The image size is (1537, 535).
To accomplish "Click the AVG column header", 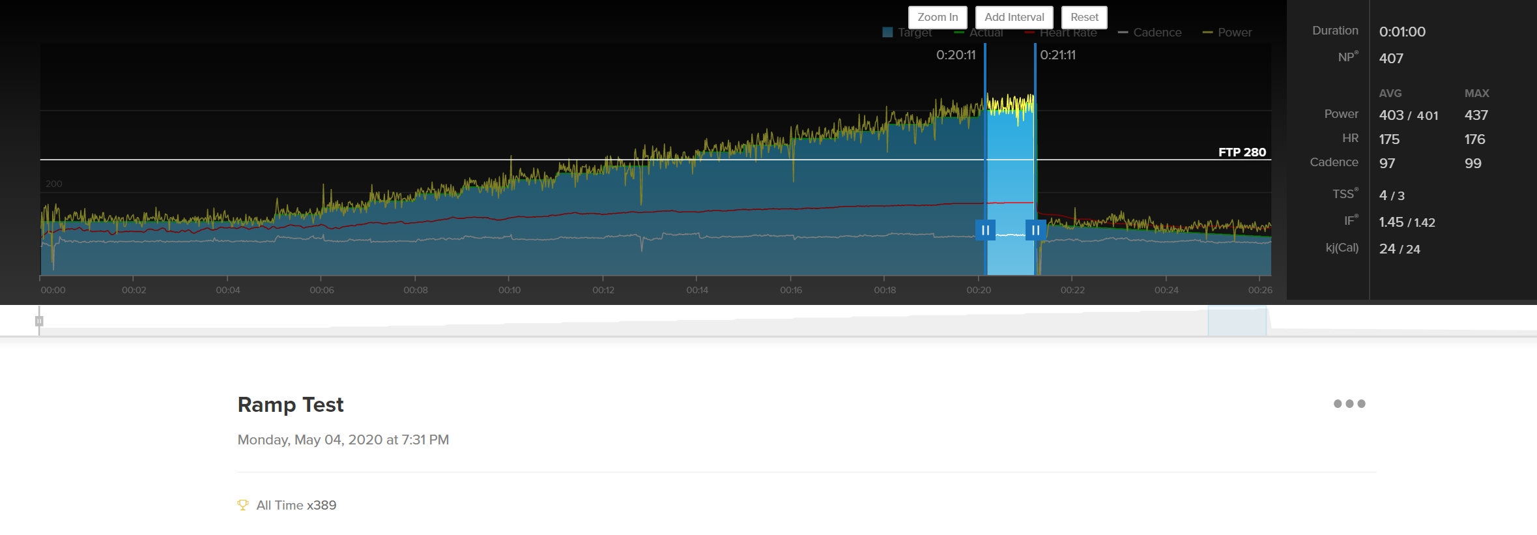I will click(1390, 93).
